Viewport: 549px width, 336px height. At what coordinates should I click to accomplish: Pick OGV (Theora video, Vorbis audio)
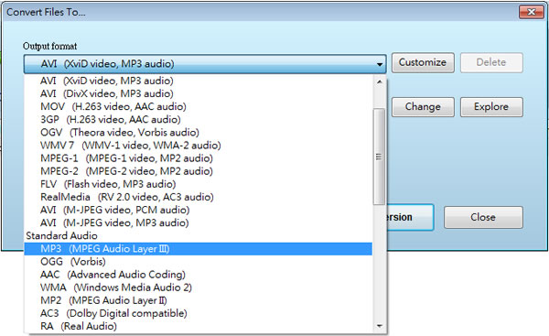199,133
